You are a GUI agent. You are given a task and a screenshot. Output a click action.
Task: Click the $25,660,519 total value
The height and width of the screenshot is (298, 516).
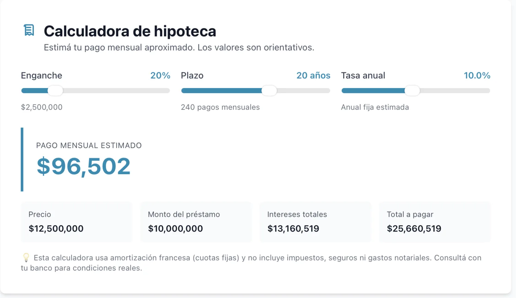click(x=414, y=229)
